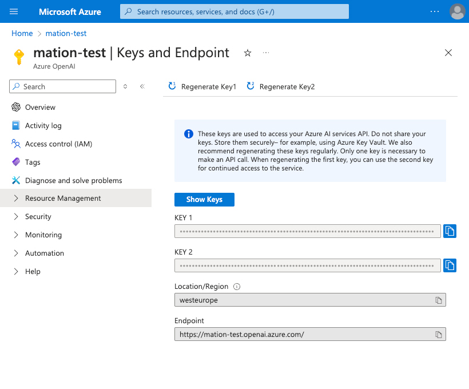Select the masked KEY 1 field
Image resolution: width=469 pixels, height=389 pixels.
[x=308, y=231]
